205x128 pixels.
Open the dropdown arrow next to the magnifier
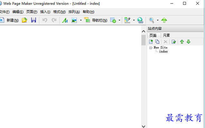[158, 20]
